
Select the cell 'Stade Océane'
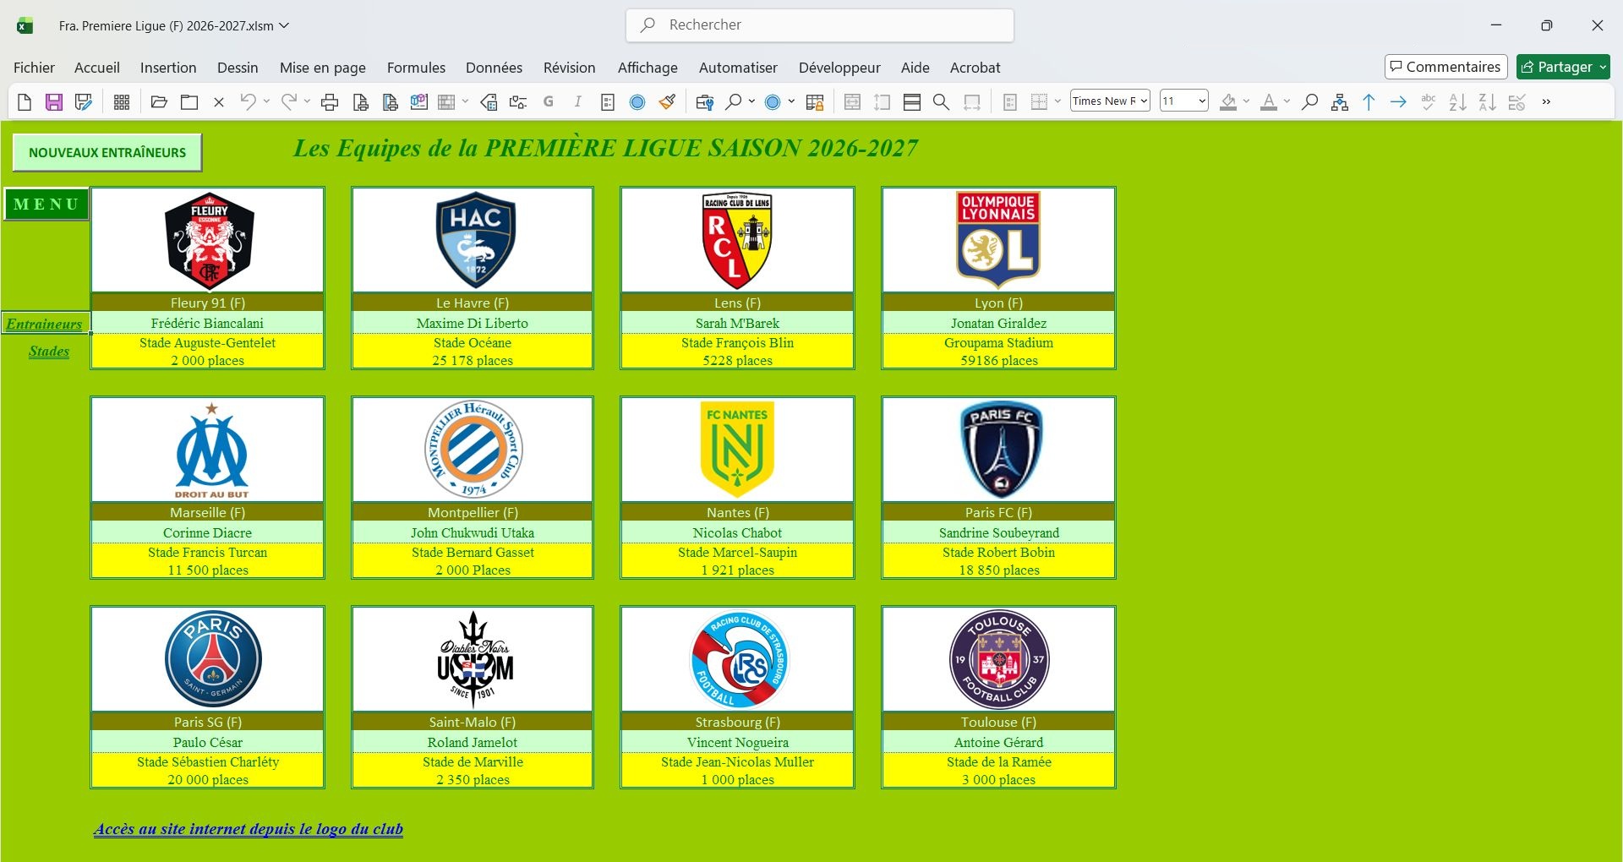coord(473,343)
